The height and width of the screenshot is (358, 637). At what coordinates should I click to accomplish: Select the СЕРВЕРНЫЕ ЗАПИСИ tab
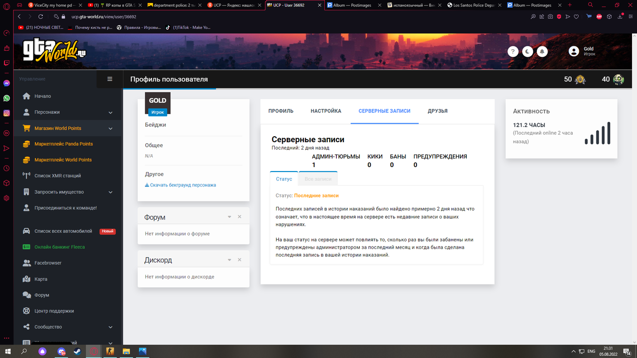coord(385,111)
